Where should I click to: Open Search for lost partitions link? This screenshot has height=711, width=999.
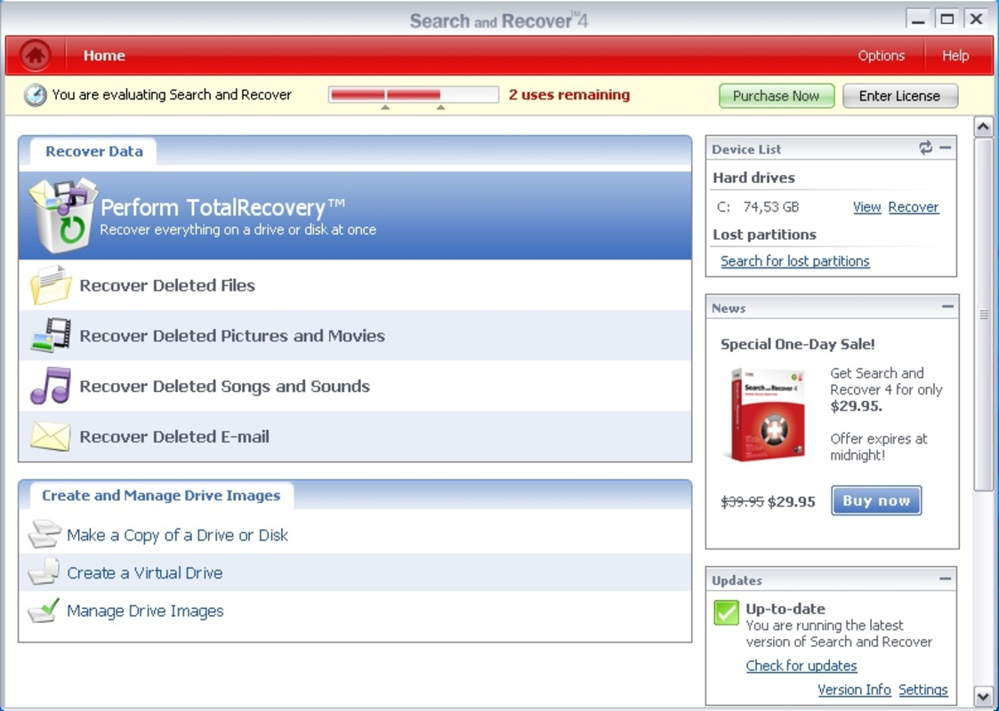coord(794,261)
